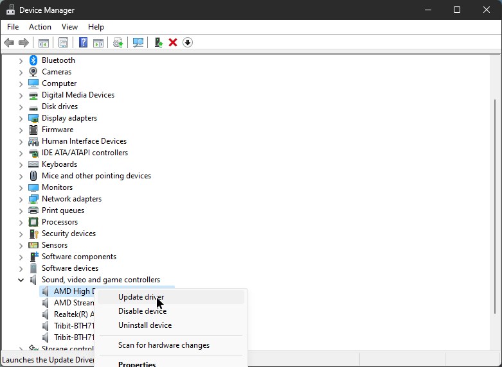Click the vertical scrollbar thumb
Image resolution: width=502 pixels, height=367 pixels.
coord(496,206)
